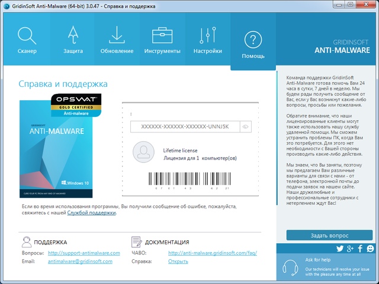Switch to the Обновление download tab
Screen dimensions: 379x284
tap(117, 40)
